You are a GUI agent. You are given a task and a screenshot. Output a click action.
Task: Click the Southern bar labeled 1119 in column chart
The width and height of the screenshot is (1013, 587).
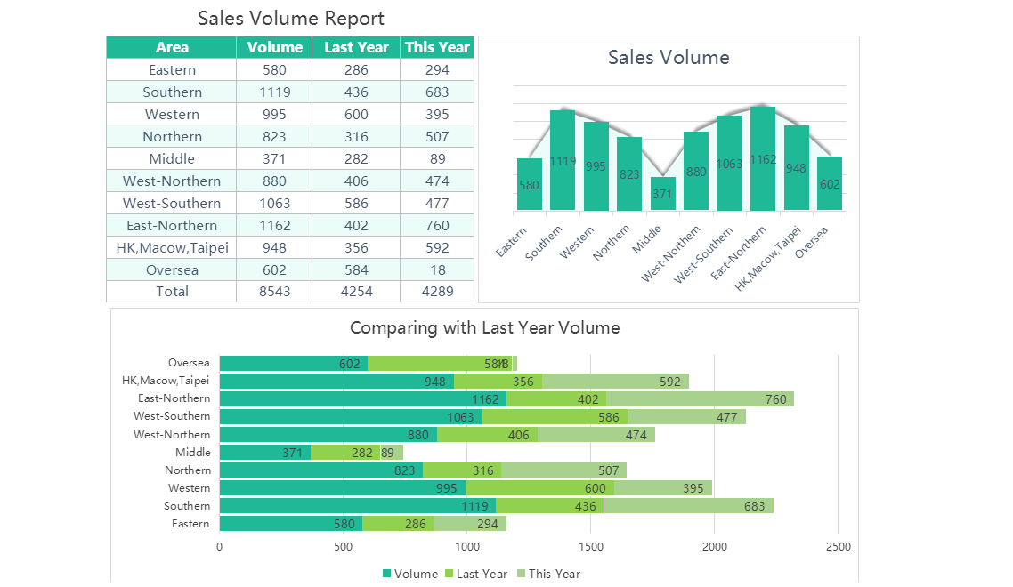tap(562, 160)
